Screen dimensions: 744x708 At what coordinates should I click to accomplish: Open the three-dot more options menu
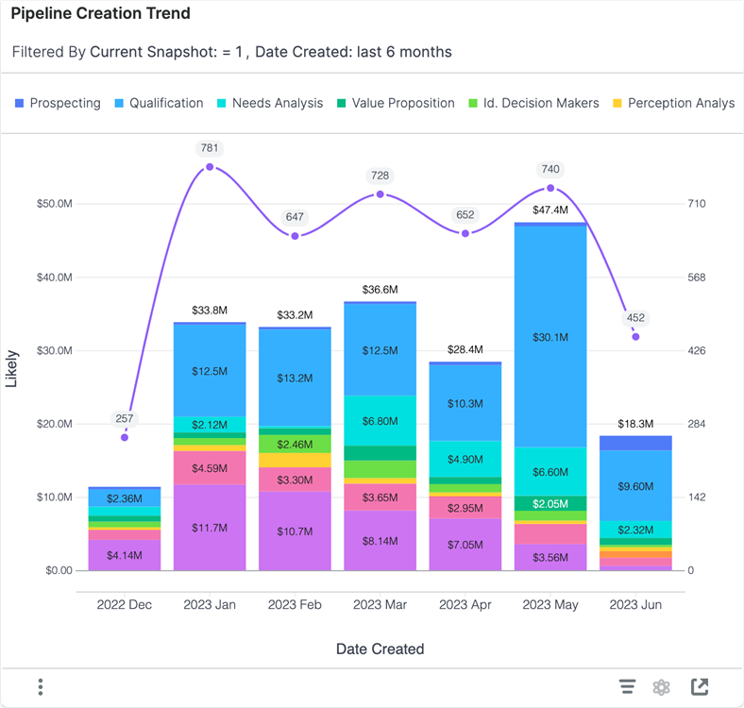(41, 686)
